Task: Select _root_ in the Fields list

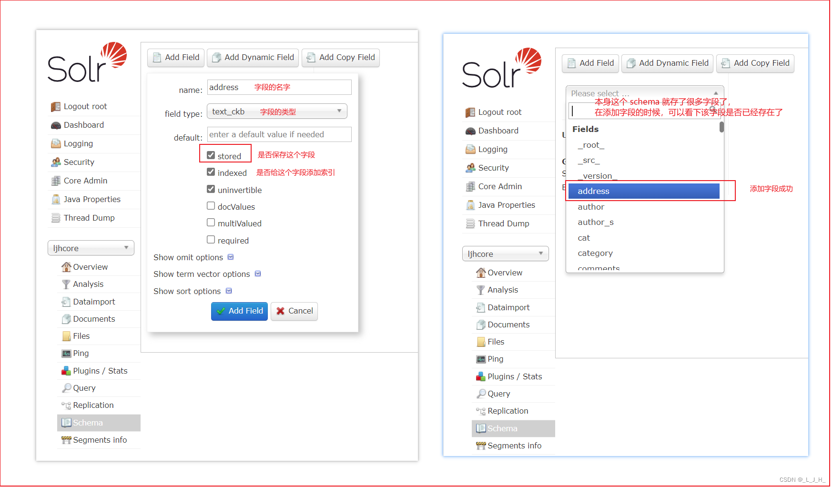Action: point(644,145)
